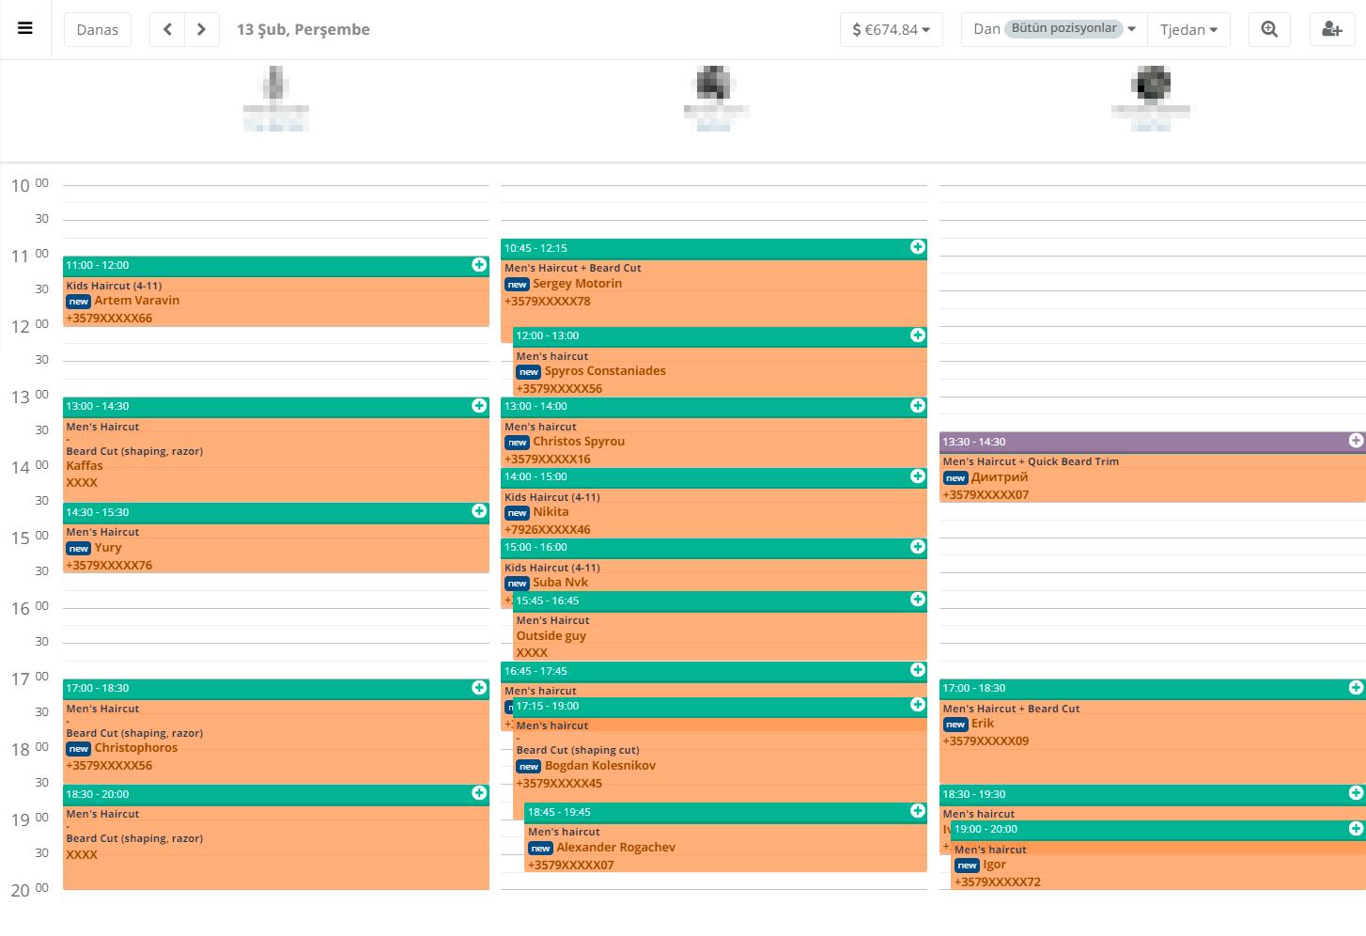This screenshot has width=1366, height=936.
Task: Open the €674.84 revenue dropdown
Action: 891,29
